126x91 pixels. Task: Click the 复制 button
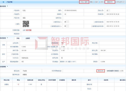click(x=91, y=2)
